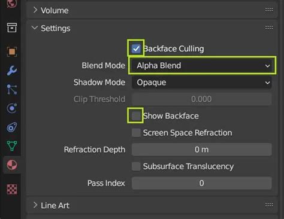Toggle the Subsurface Translucency checkbox

click(x=136, y=166)
